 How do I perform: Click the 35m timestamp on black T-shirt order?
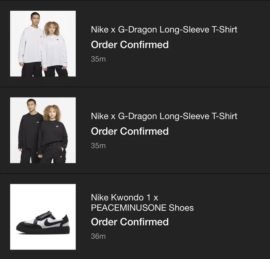[98, 146]
